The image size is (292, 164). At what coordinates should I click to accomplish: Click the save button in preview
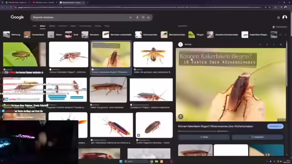[257, 137]
